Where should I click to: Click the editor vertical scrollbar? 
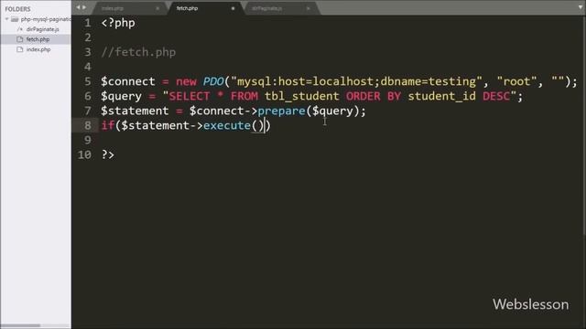point(584,125)
